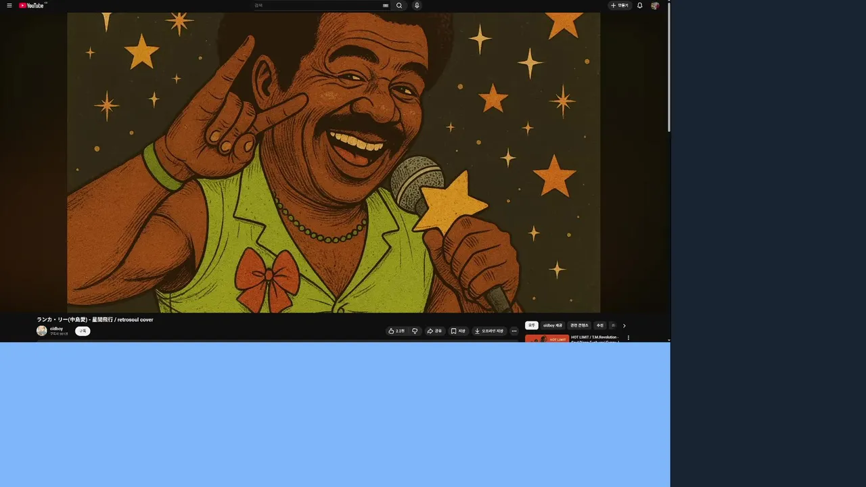Open the oldboy channel name link

[56, 329]
